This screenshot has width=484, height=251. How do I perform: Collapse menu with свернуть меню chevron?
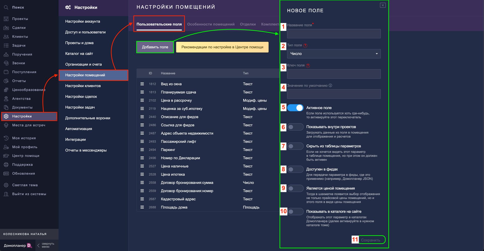coord(38,245)
